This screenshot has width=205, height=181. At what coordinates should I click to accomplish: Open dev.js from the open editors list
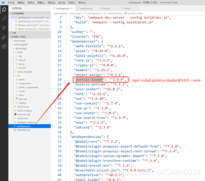pos(30,29)
